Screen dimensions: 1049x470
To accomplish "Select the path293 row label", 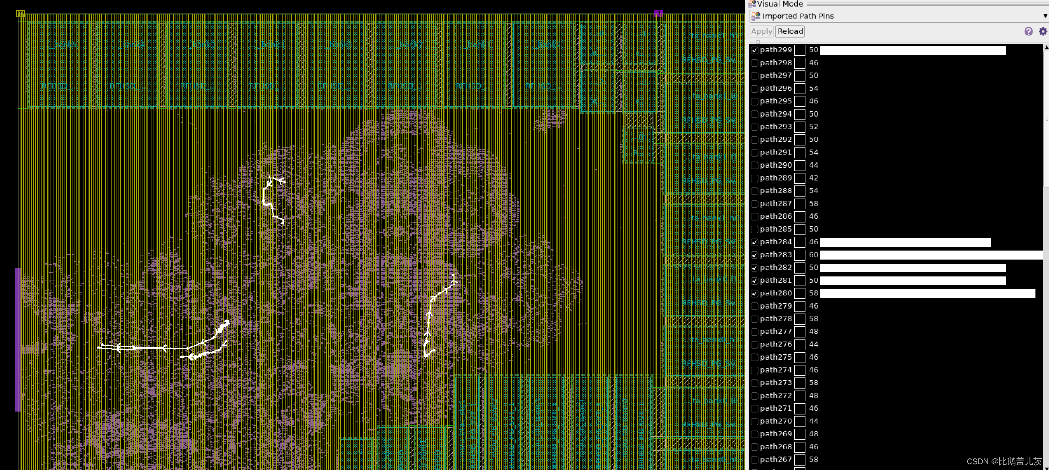I will coord(776,127).
